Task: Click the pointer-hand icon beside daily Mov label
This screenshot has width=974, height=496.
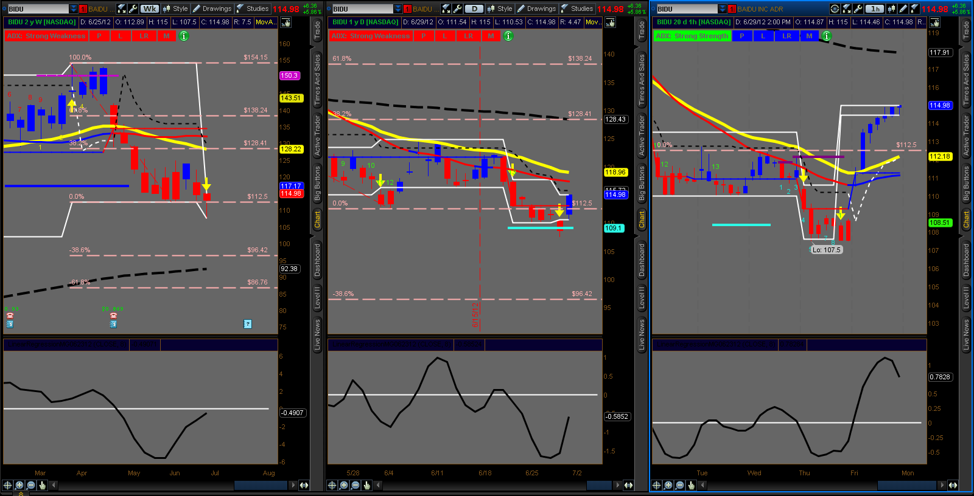Action: [610, 22]
